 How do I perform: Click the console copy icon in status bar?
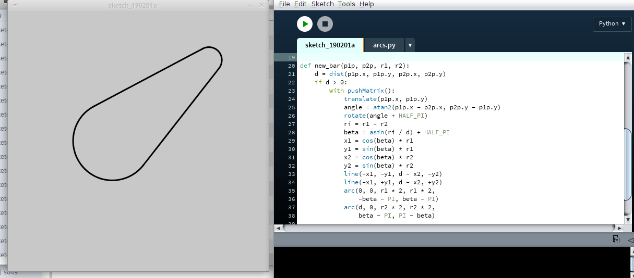tap(616, 239)
